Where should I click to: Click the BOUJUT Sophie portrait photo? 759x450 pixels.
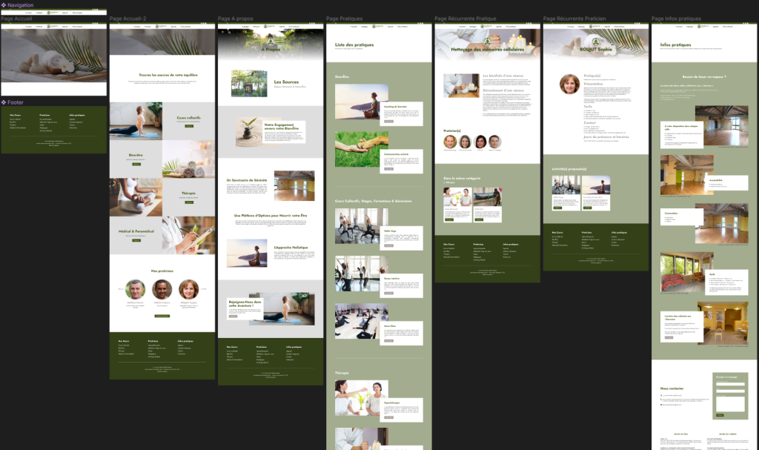(569, 84)
